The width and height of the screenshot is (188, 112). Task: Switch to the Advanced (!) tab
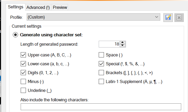pyautogui.click(x=38, y=7)
